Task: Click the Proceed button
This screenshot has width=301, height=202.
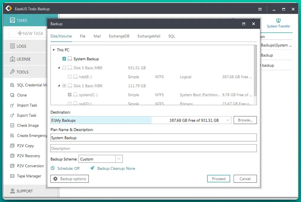Action: [219, 179]
